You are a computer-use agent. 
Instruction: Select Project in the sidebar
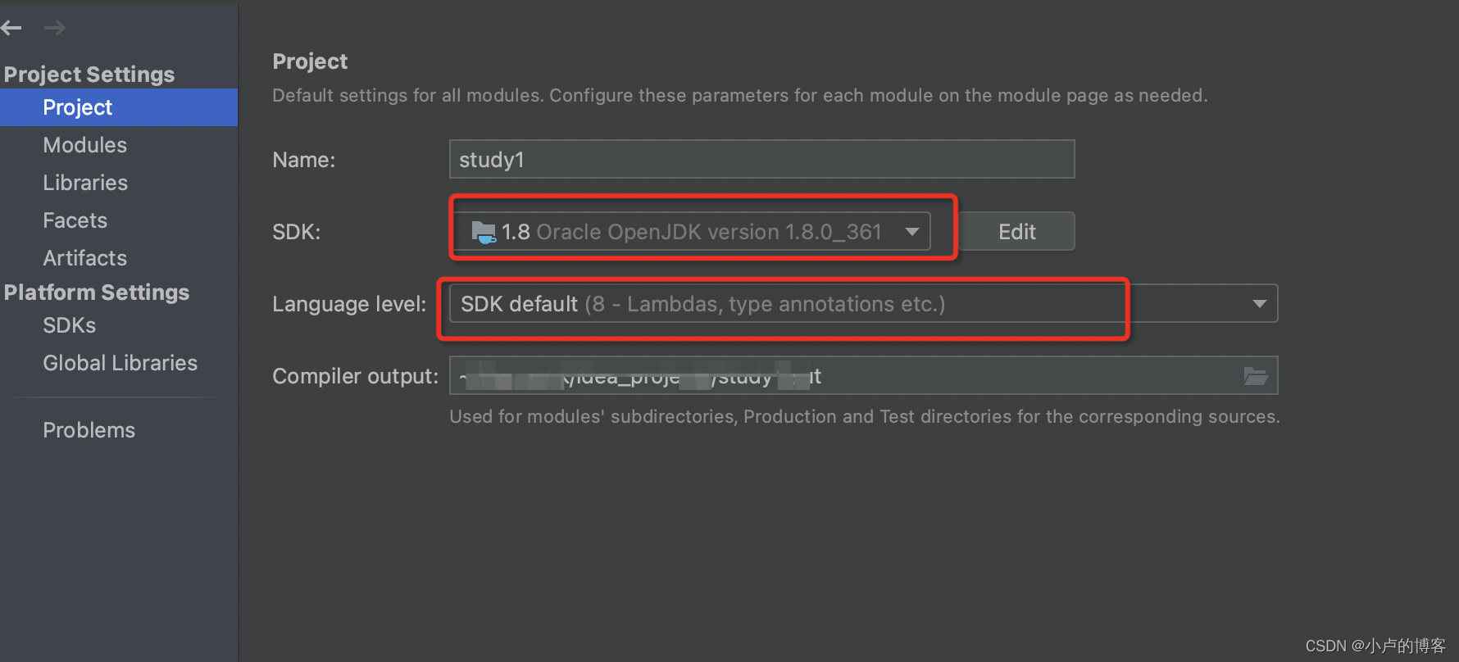[x=77, y=107]
